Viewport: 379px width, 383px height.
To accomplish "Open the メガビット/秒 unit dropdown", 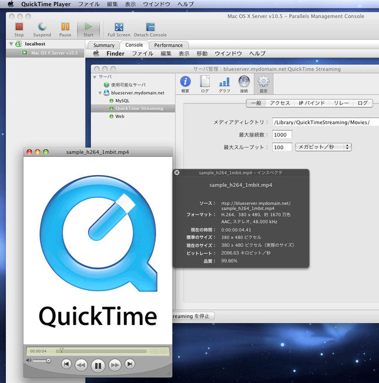I will point(324,147).
